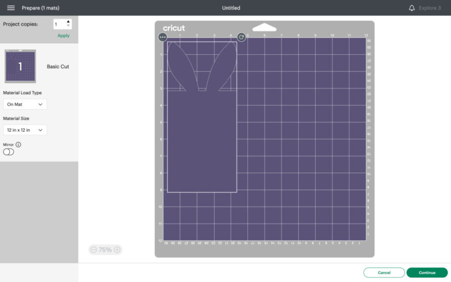The width and height of the screenshot is (451, 282).
Task: Select mat 1 preview thumbnail
Action: pos(20,66)
